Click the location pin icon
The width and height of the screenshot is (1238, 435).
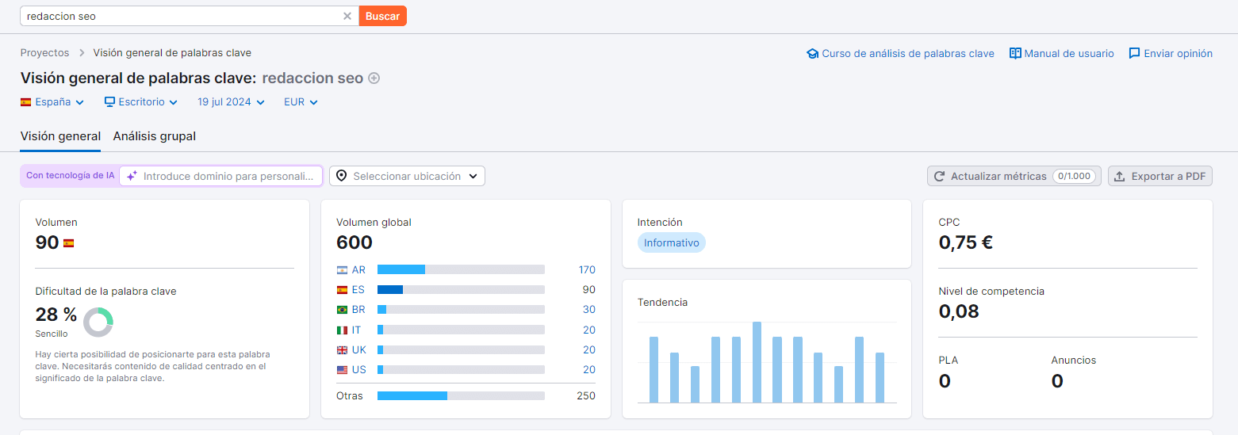point(341,176)
